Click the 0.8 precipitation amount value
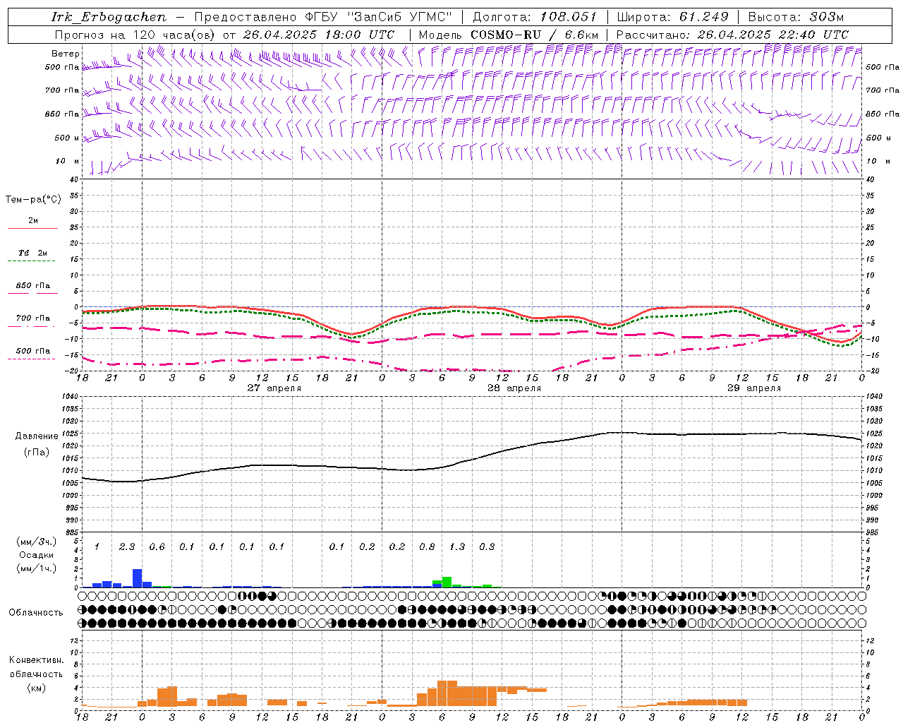The width and height of the screenshot is (903, 723). pos(427,547)
